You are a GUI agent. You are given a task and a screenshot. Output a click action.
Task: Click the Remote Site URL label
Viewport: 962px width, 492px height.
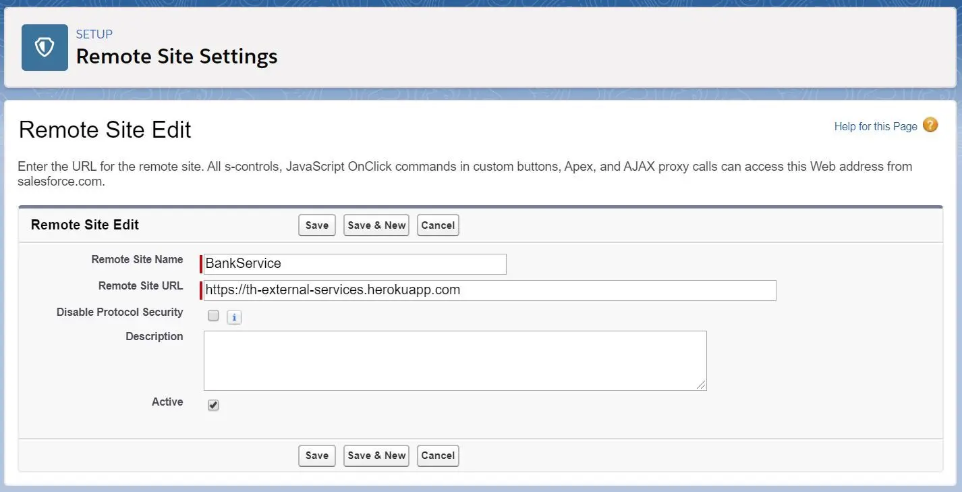(140, 286)
